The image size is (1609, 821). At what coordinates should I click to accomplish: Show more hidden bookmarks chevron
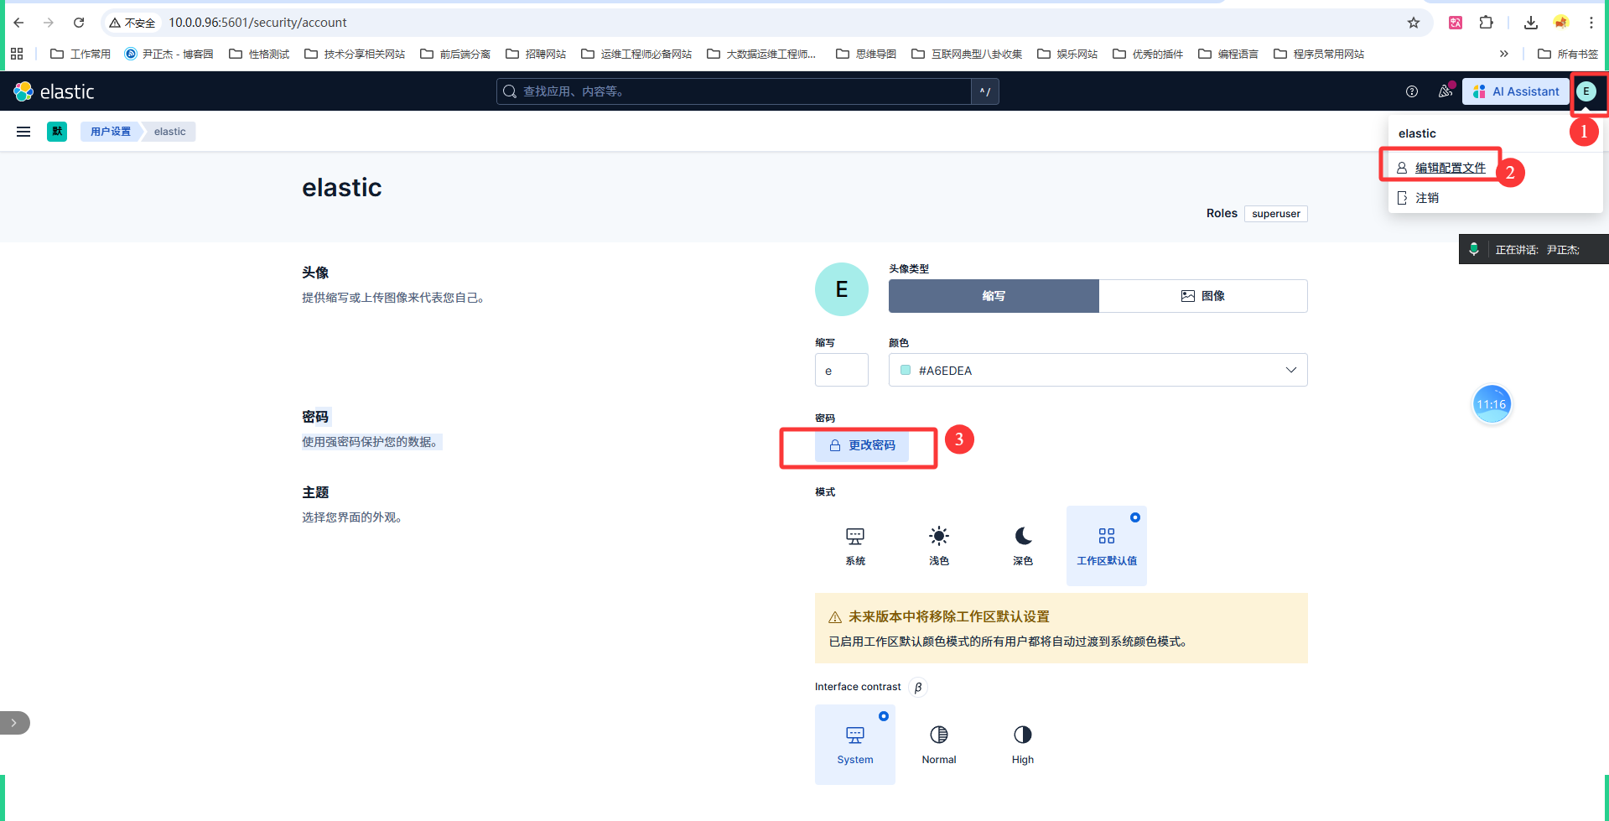tap(1504, 54)
